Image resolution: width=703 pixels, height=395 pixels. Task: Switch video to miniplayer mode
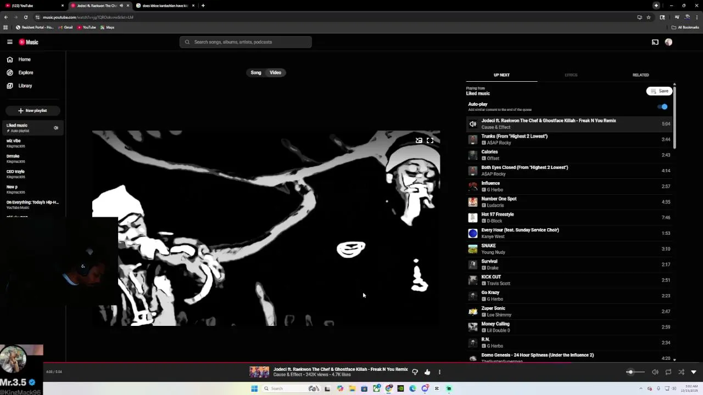[419, 140]
